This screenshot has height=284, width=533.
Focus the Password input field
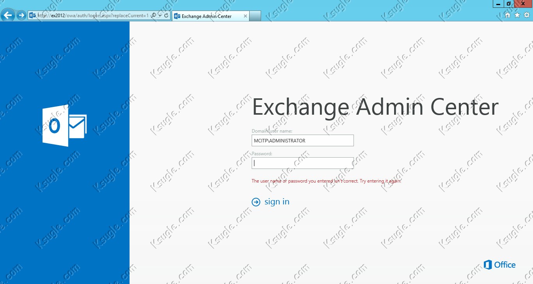(x=302, y=163)
